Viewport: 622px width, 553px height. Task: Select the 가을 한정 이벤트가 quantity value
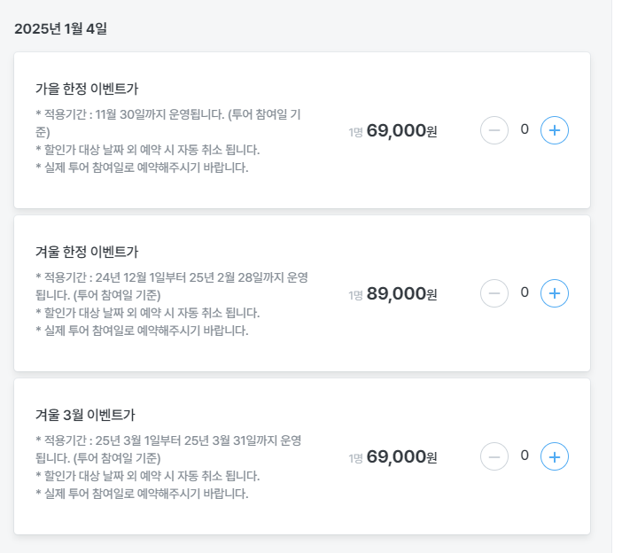(x=525, y=129)
